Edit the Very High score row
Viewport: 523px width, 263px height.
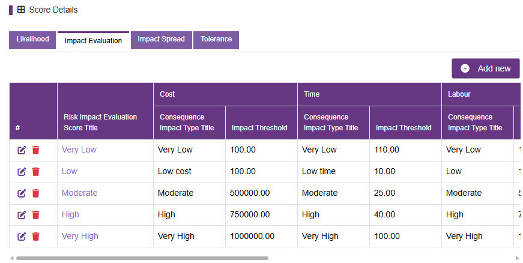click(x=22, y=237)
